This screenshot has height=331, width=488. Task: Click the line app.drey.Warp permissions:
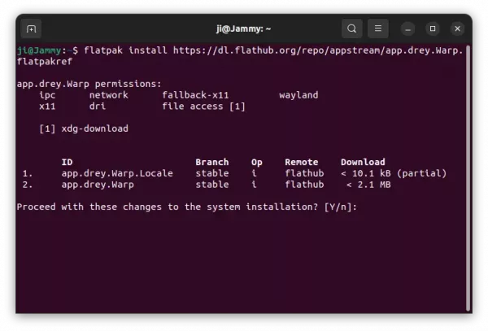pyautogui.click(x=89, y=84)
